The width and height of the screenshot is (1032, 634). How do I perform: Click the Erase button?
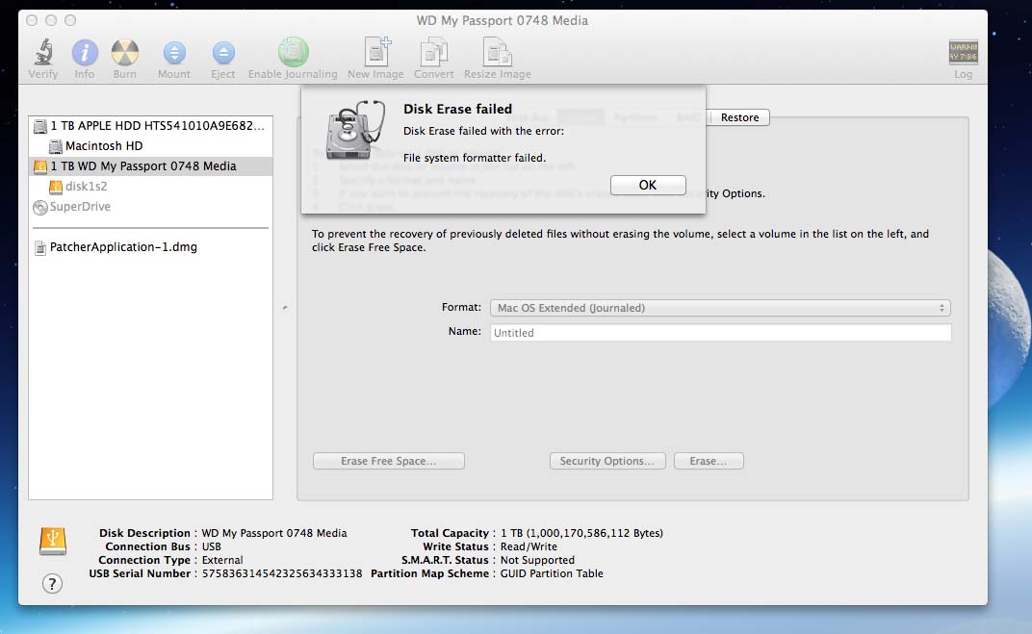point(709,461)
